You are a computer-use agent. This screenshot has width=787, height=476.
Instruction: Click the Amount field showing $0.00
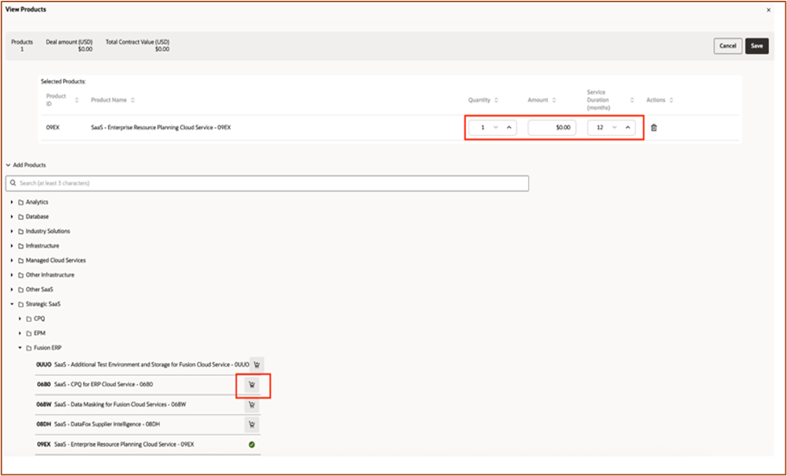pyautogui.click(x=552, y=127)
